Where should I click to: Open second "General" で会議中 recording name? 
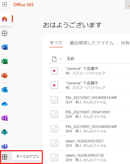82,83
